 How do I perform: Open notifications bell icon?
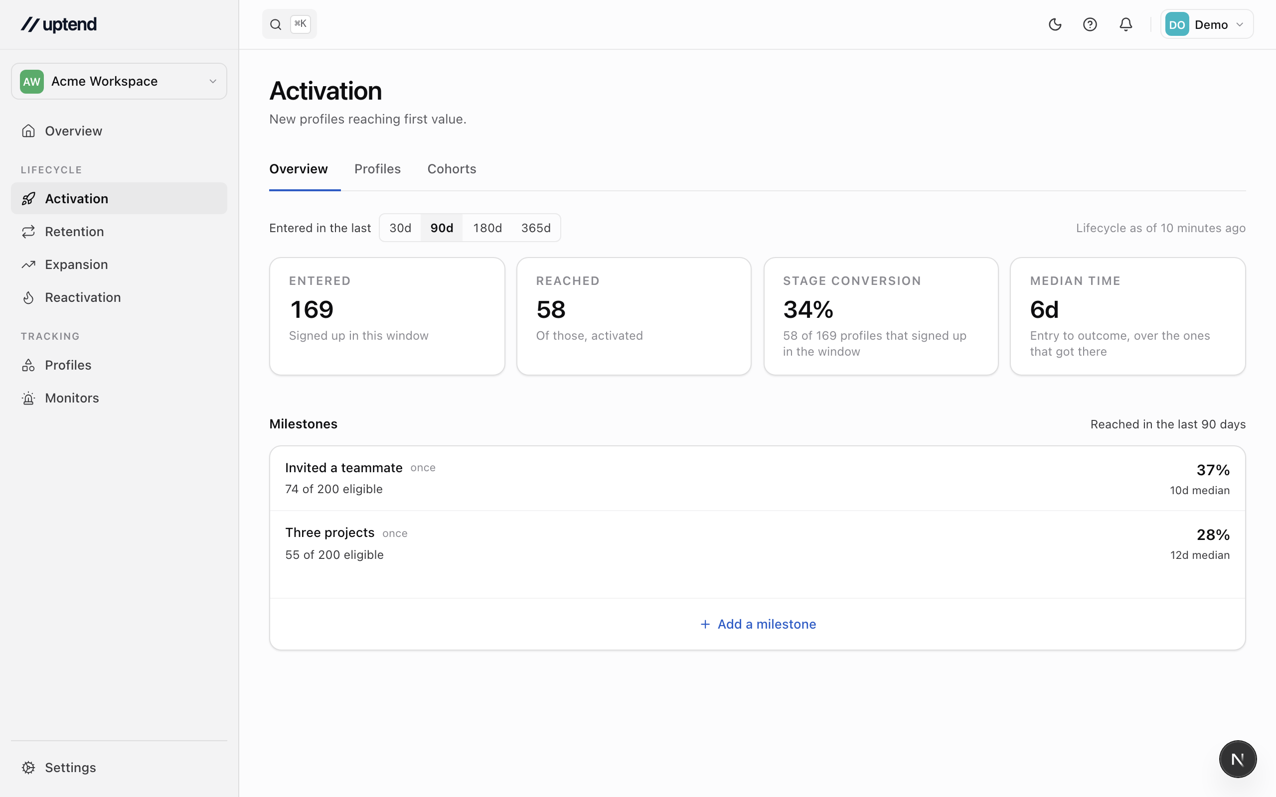[1126, 24]
